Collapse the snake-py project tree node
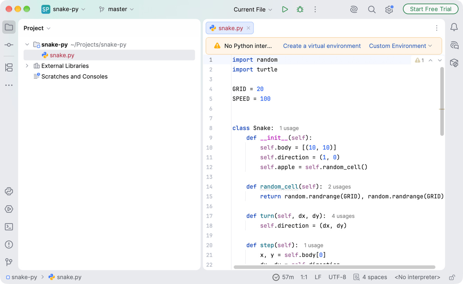Screen dimensions: 463x284 [x=27, y=45]
